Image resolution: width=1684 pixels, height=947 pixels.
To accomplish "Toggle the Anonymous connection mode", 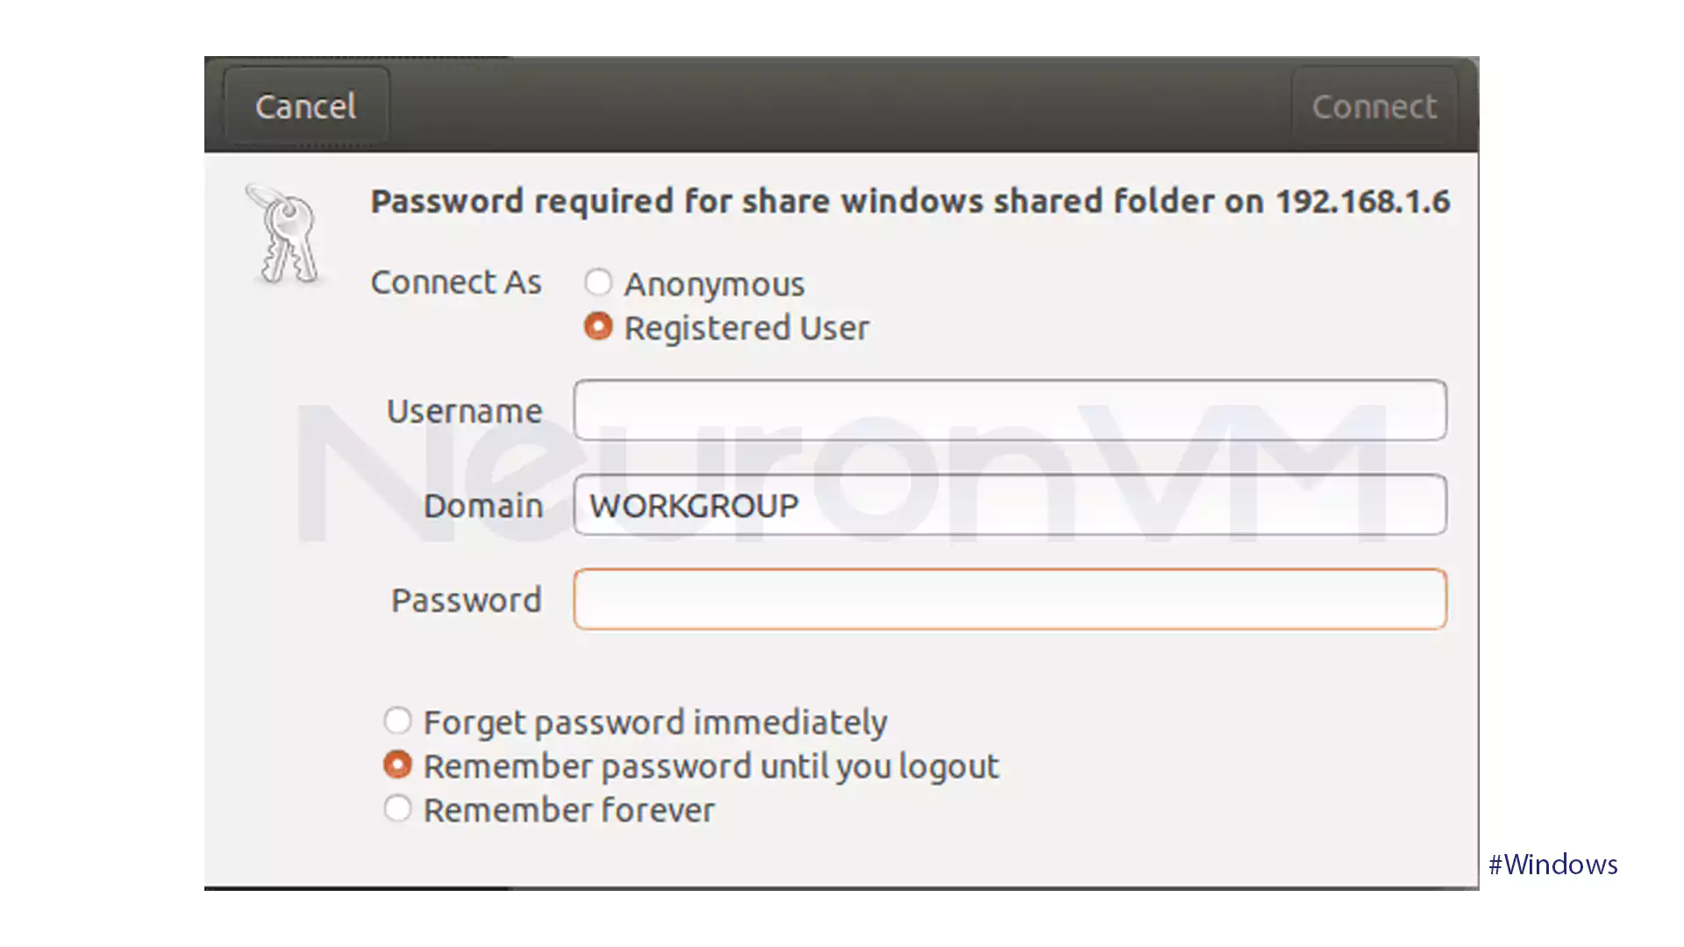I will [598, 282].
